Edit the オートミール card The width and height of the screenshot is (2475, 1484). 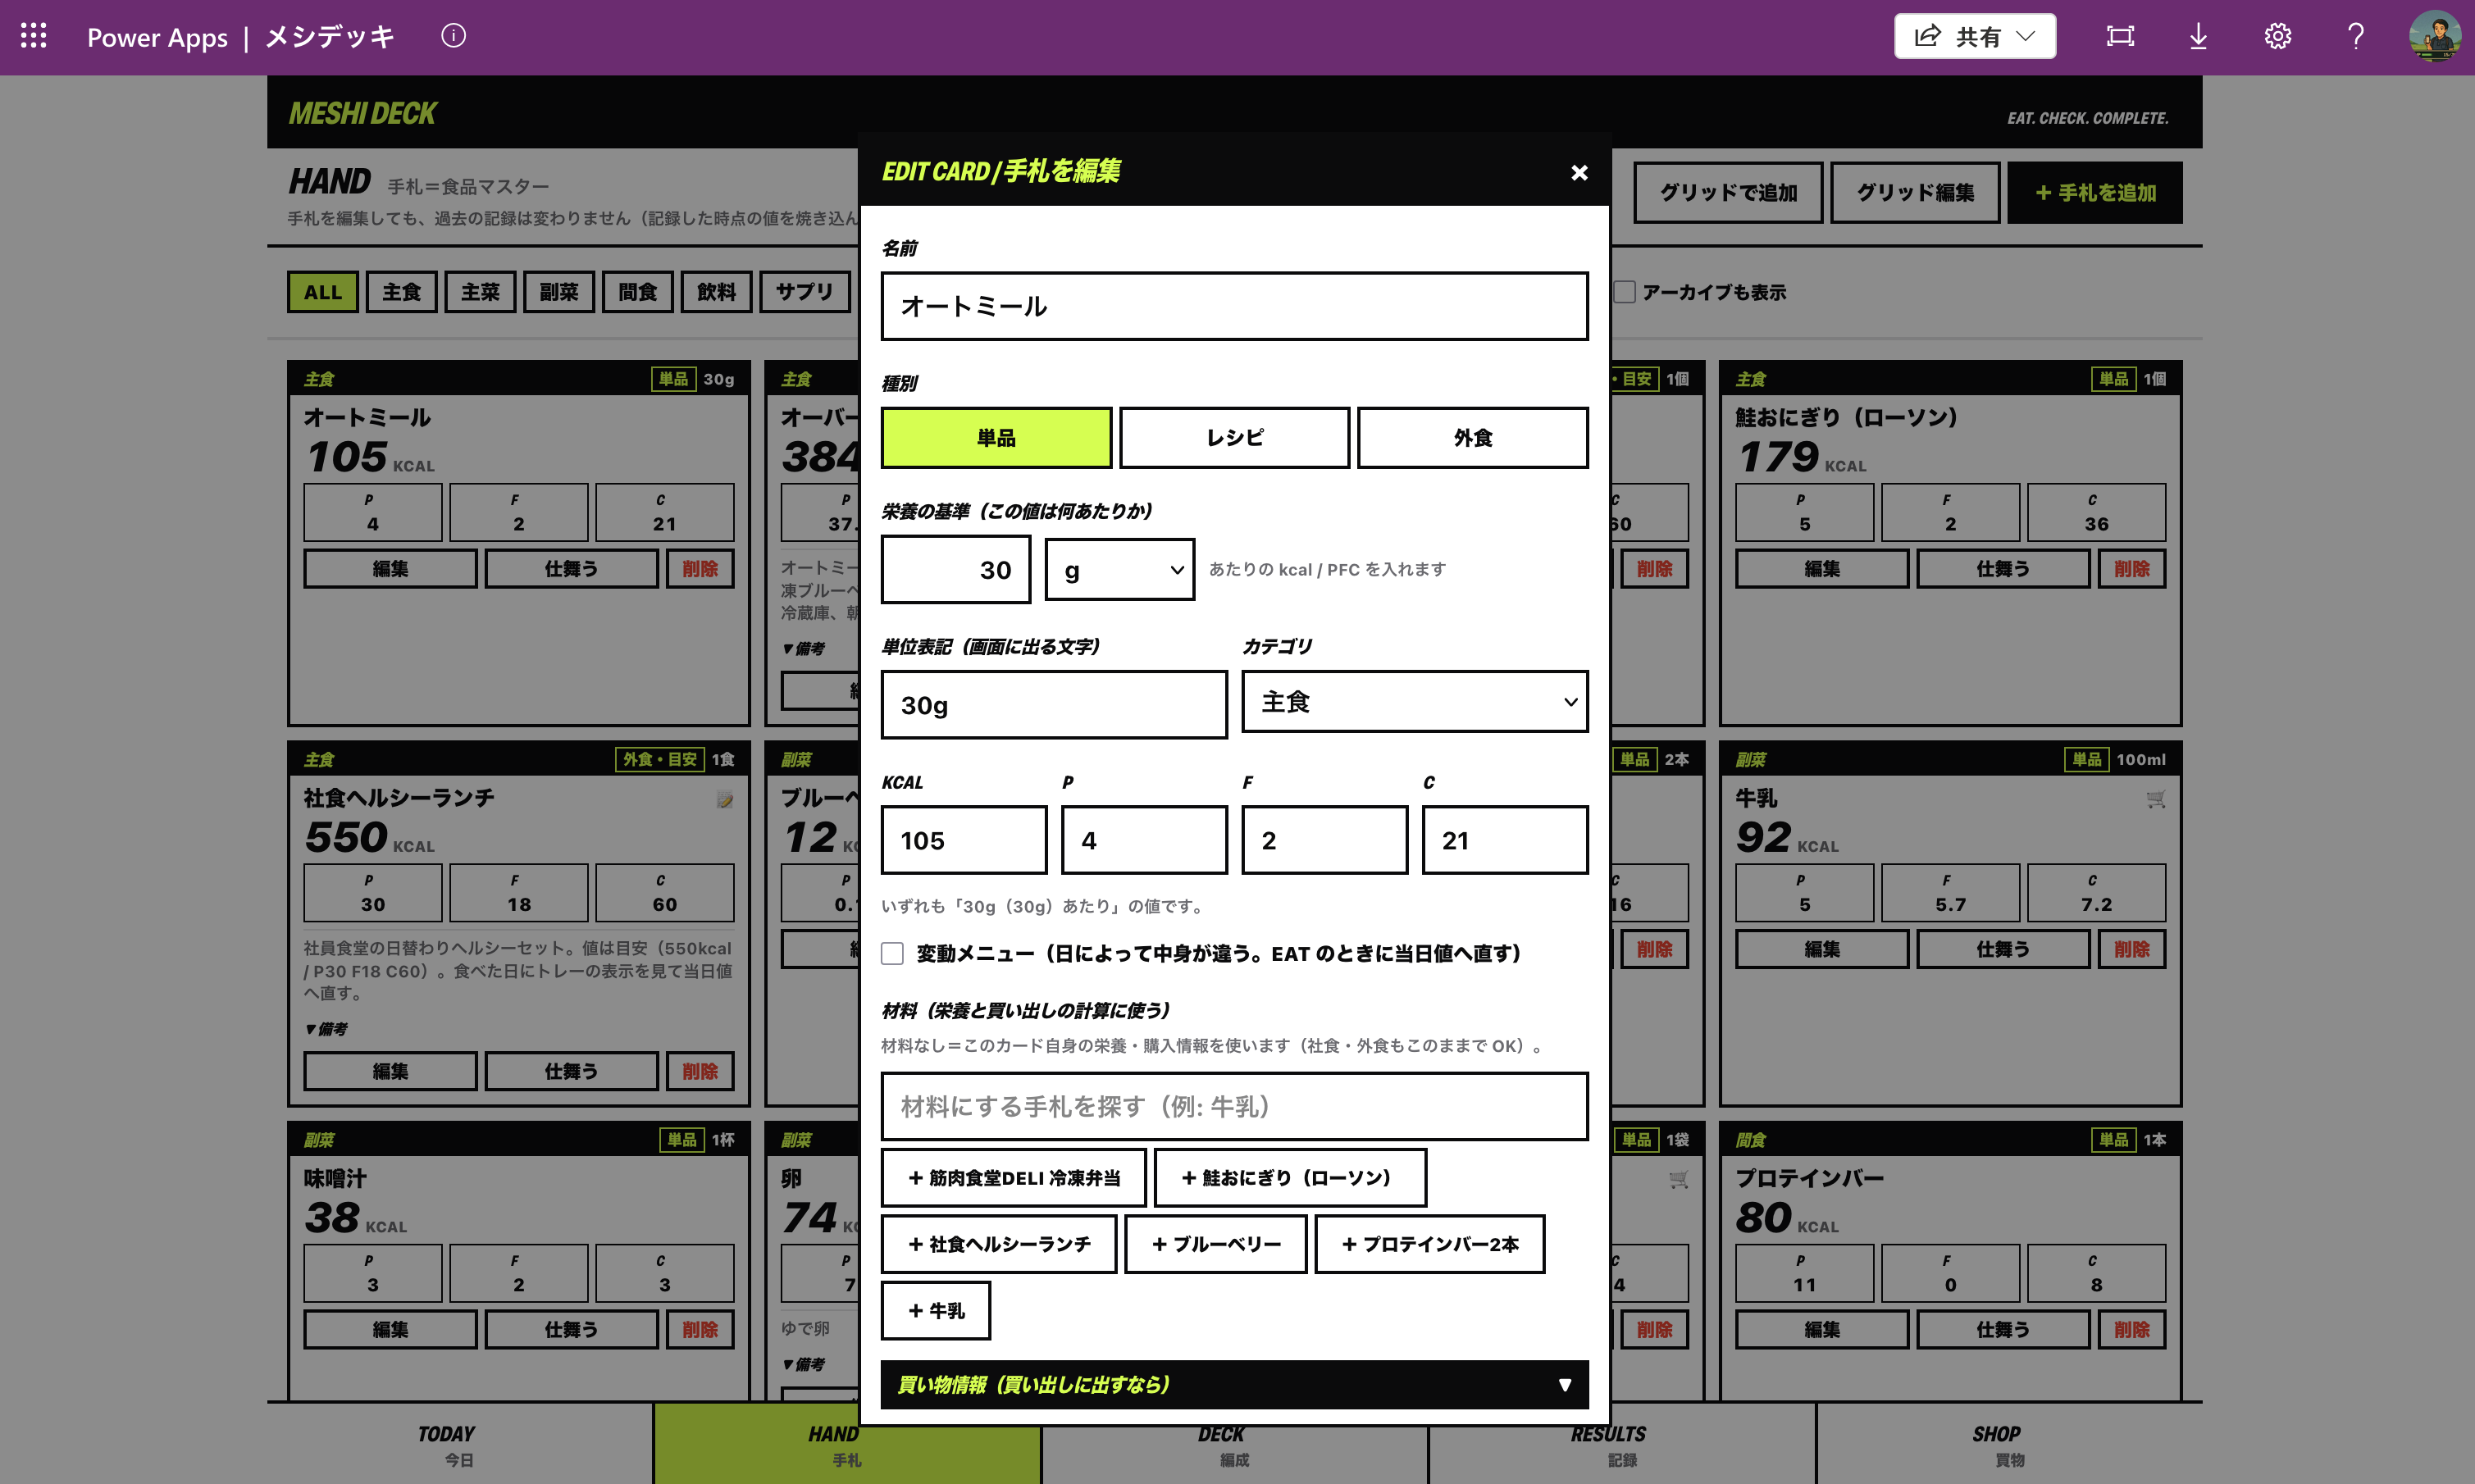tap(390, 569)
